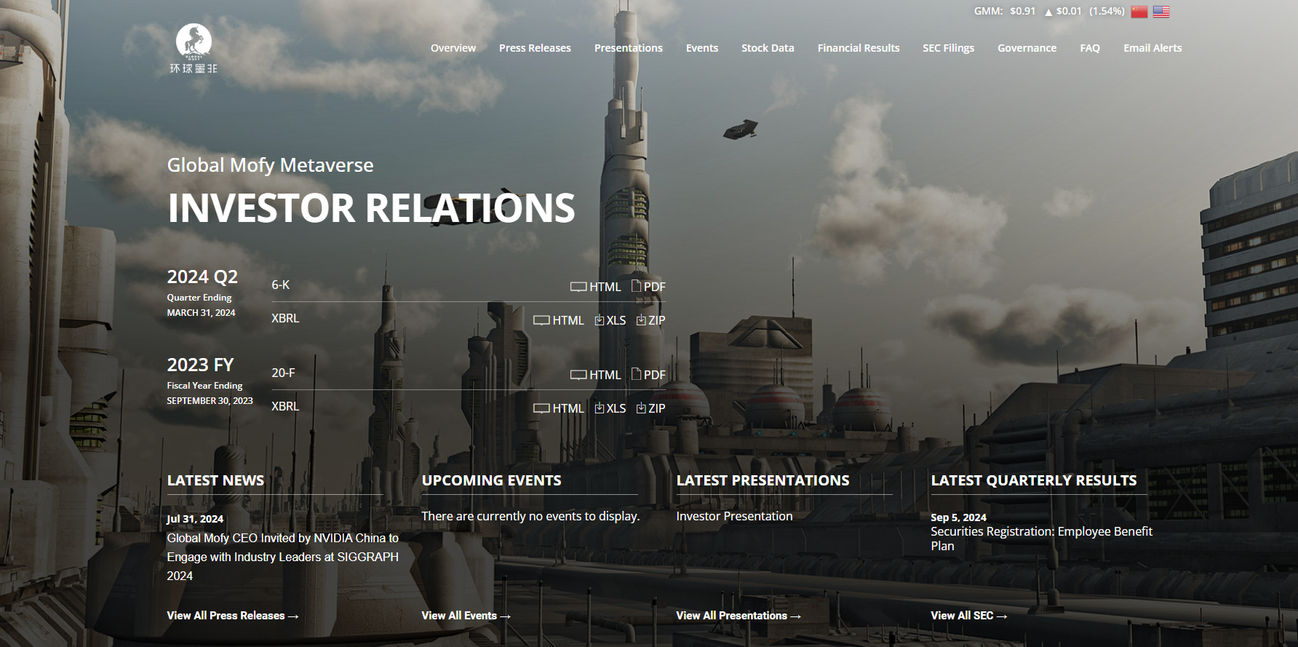Open 2023 FY XBRL HTML viewer
Viewport: 1298px width, 647px height.
pyautogui.click(x=559, y=408)
